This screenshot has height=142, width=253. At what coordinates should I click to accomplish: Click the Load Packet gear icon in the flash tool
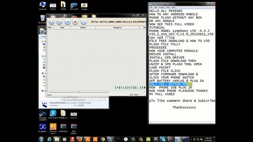(x=51, y=22)
